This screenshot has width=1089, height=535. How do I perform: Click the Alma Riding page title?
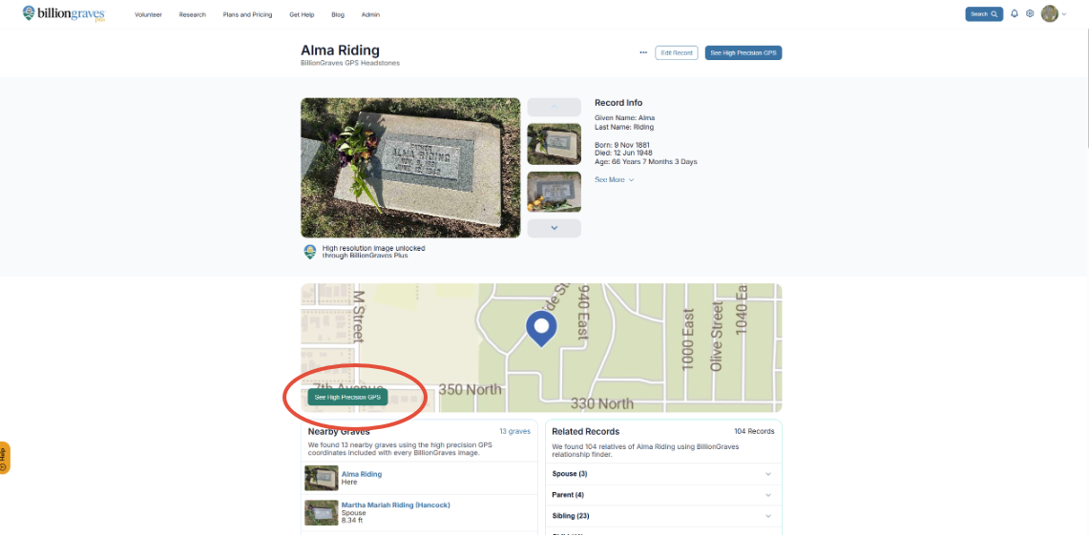[340, 50]
